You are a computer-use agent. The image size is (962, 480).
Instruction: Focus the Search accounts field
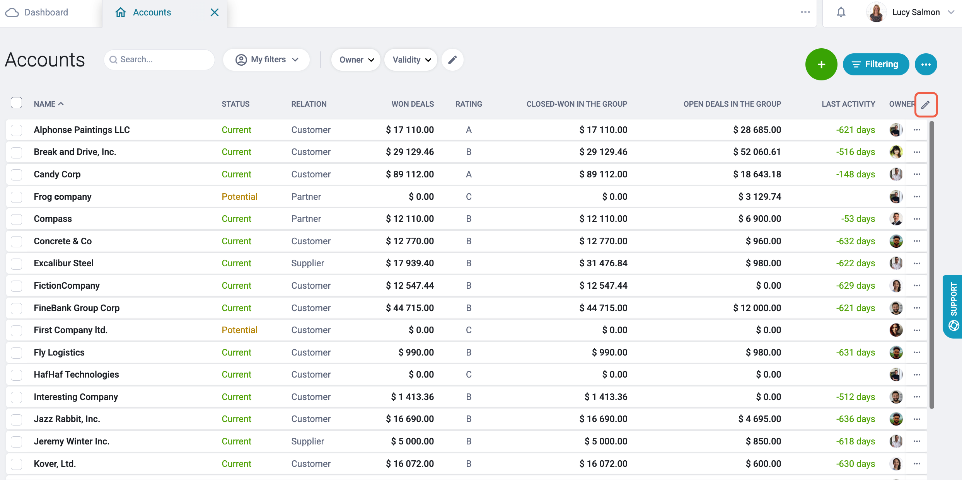point(159,60)
